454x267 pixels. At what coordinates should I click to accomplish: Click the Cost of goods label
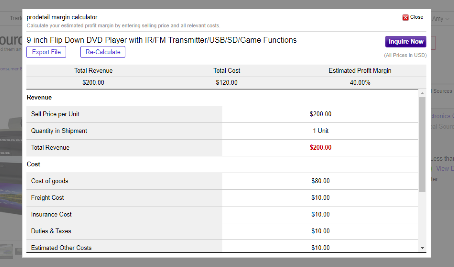(50, 181)
